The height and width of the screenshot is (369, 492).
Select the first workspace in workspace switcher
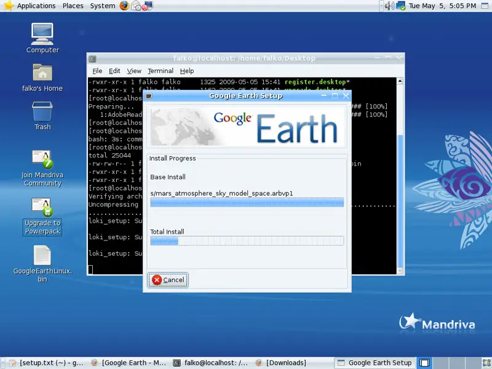tap(424, 363)
